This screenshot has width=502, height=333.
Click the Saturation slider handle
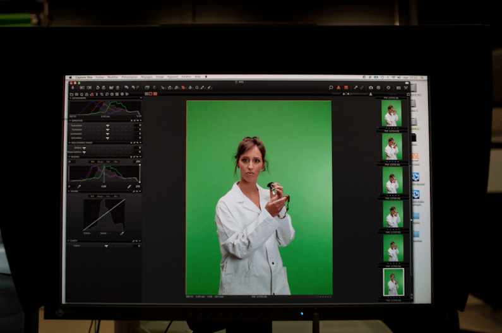(107, 138)
